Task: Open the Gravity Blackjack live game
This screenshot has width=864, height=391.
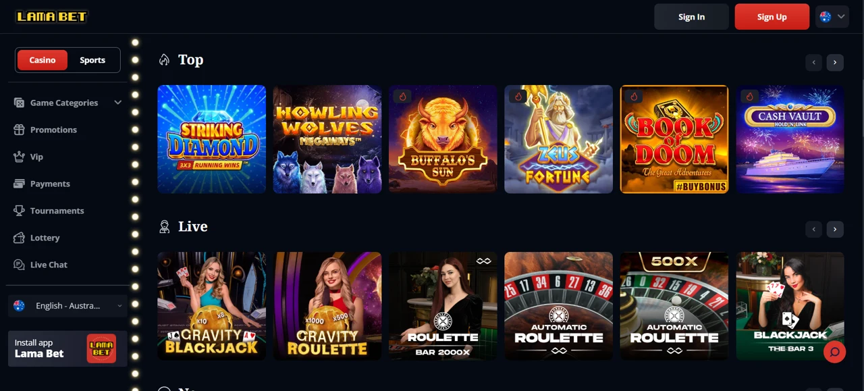Action: tap(212, 306)
